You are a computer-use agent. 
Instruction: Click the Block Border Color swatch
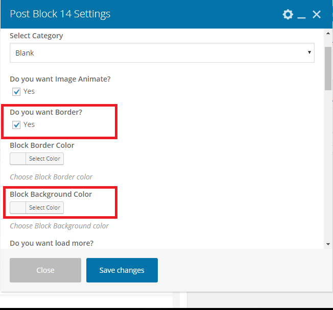tap(18, 159)
